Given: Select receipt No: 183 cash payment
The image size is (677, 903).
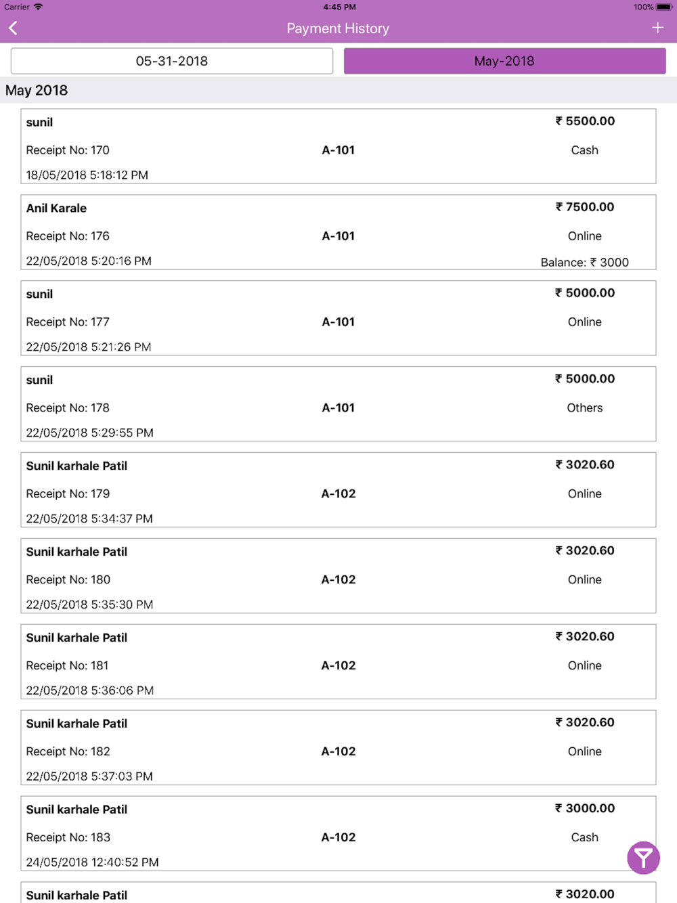Looking at the screenshot, I should (338, 834).
